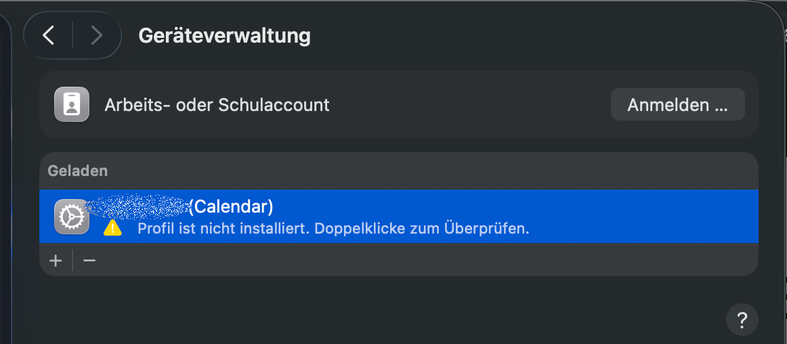
Task: Click the gear icon of the Calendar profile
Action: click(x=71, y=217)
